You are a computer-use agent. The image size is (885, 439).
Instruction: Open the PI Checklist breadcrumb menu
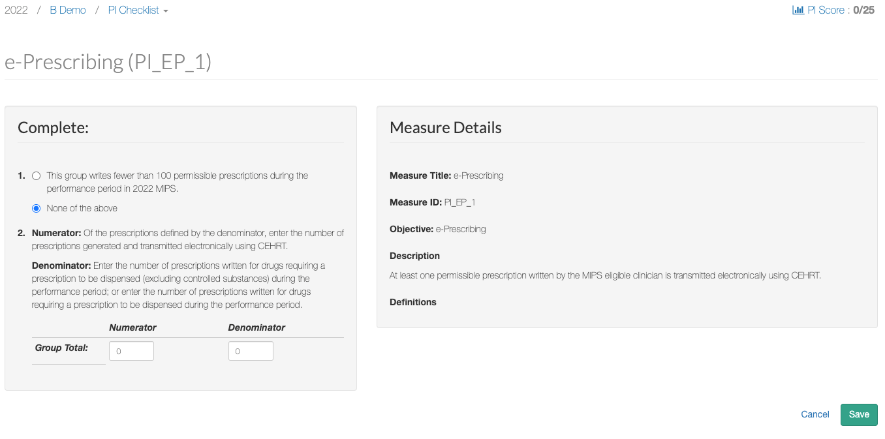pos(134,10)
